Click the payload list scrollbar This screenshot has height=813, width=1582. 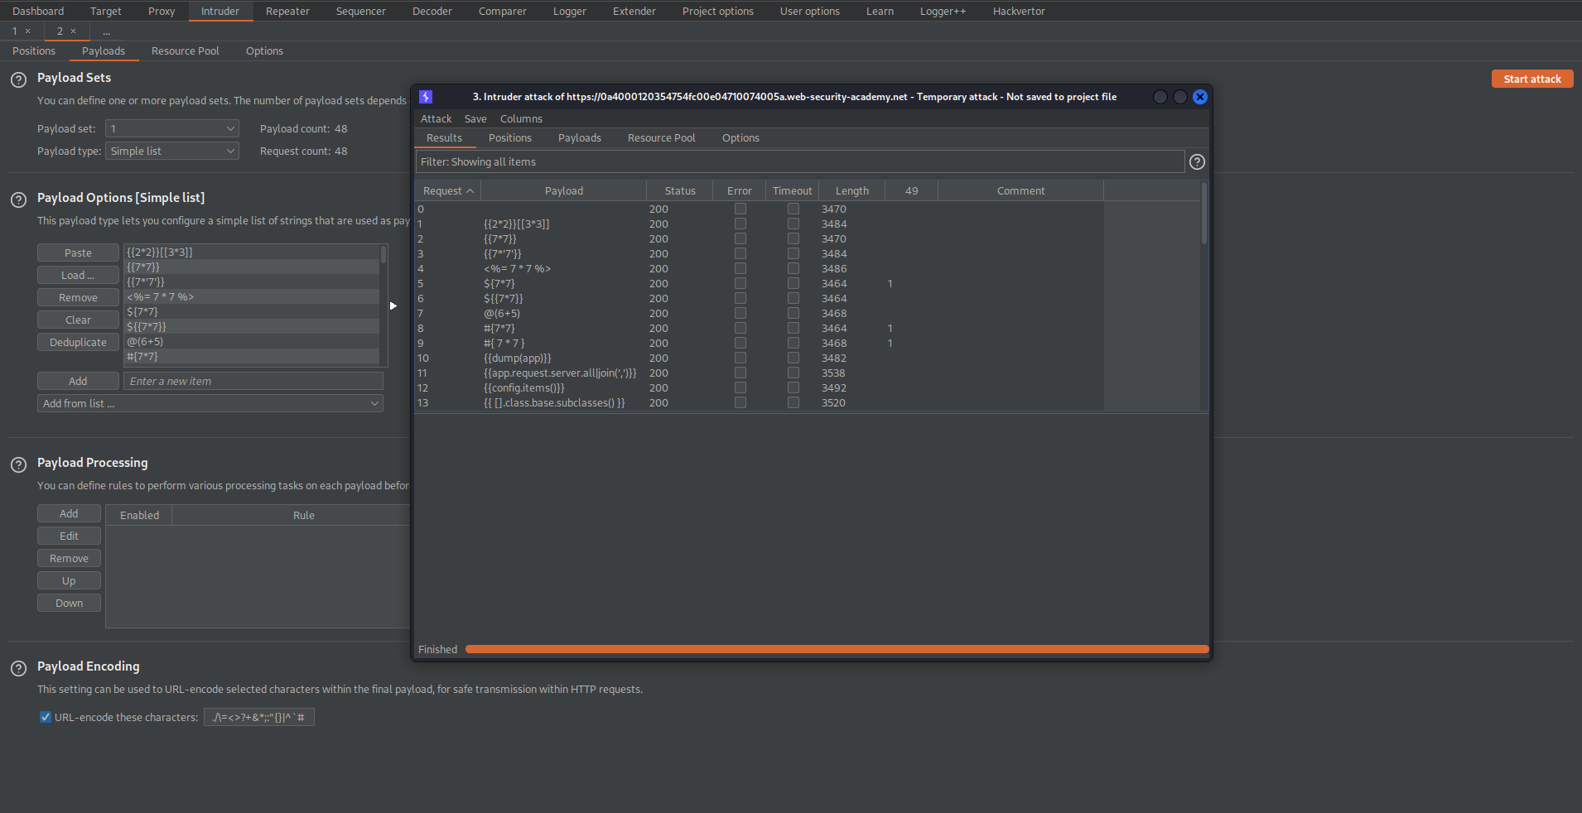click(x=383, y=254)
